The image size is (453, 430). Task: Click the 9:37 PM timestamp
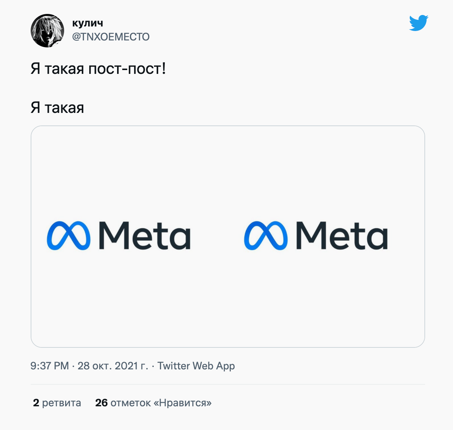(x=49, y=366)
